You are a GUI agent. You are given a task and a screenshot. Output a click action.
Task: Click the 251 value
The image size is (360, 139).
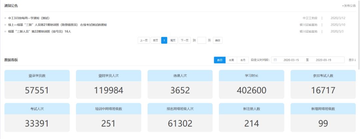108,124
